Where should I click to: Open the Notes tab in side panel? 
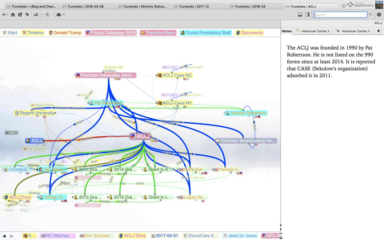[287, 31]
